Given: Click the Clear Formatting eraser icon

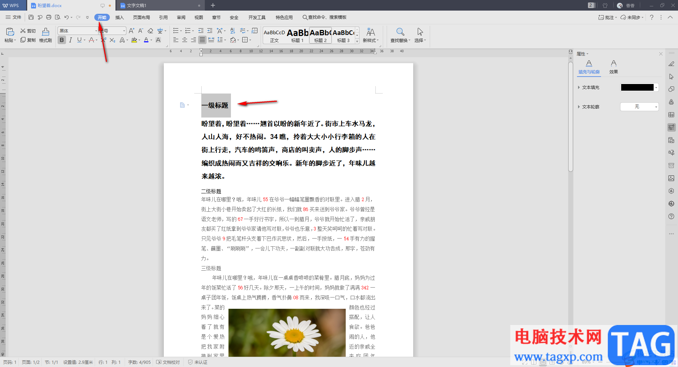Looking at the screenshot, I should tap(150, 31).
